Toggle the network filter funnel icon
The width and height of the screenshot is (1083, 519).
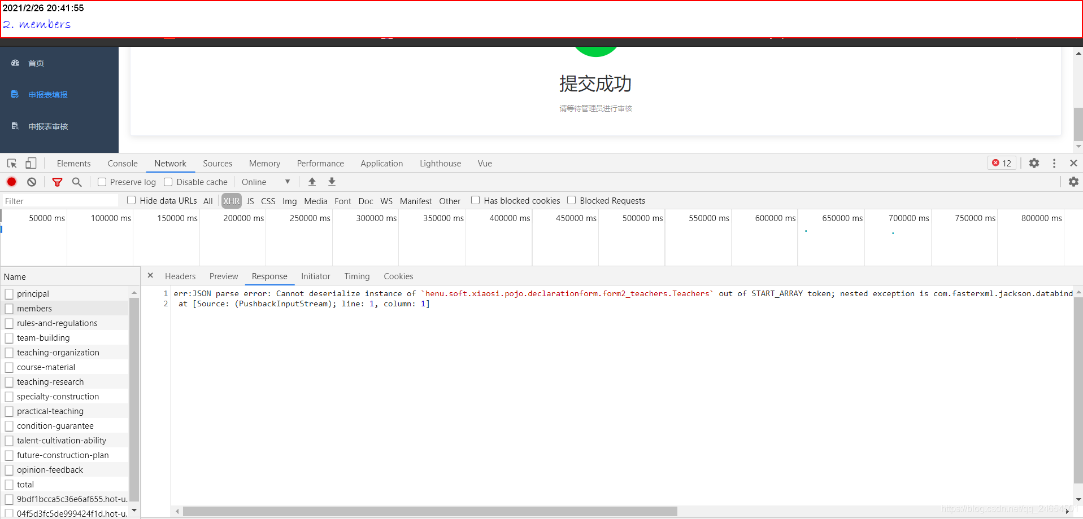click(x=57, y=182)
